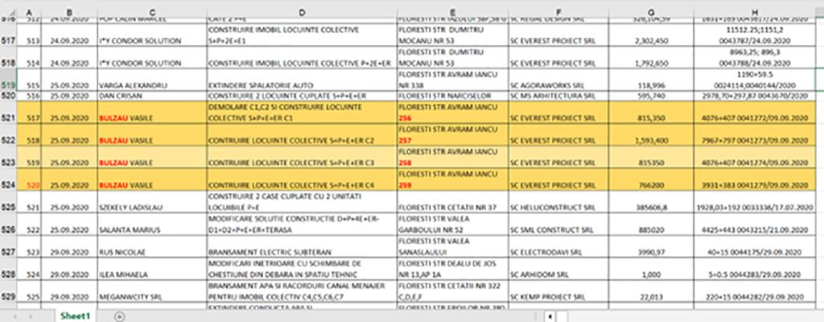
Task: Click the red number 520 in column A
Action: pos(32,185)
